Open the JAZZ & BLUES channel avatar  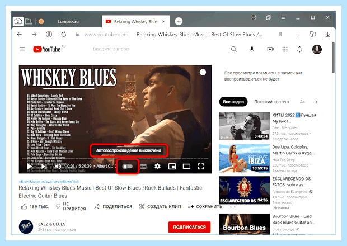click(x=26, y=226)
